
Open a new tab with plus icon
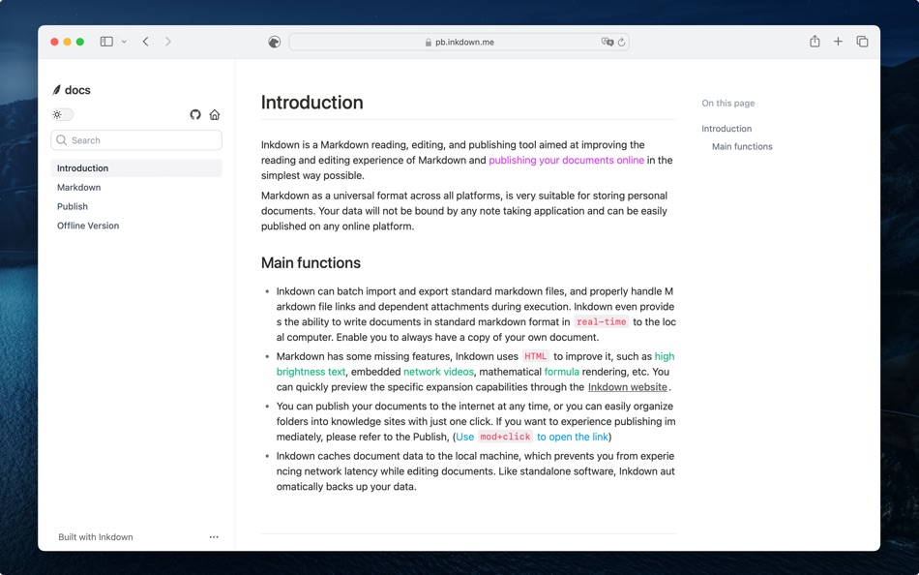coord(838,42)
